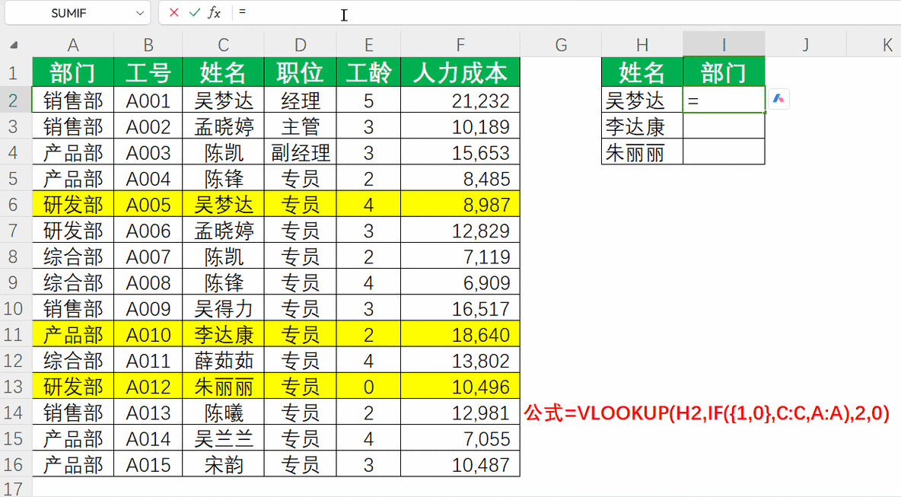This screenshot has height=497, width=901.
Task: Select column H header
Action: [x=642, y=45]
